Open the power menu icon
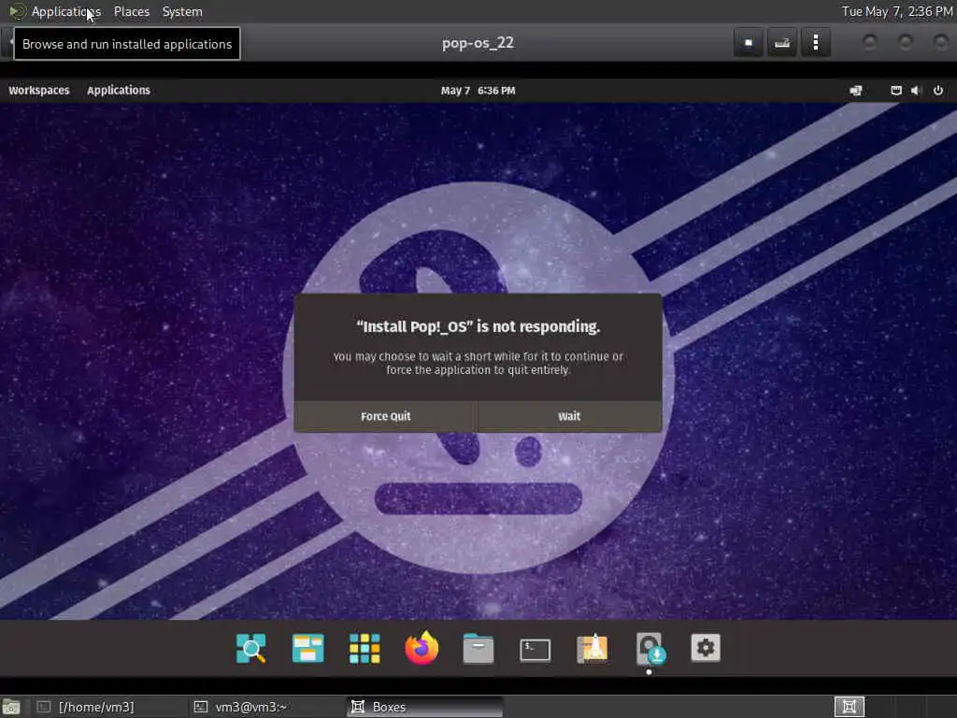Viewport: 957px width, 718px height. 938,91
